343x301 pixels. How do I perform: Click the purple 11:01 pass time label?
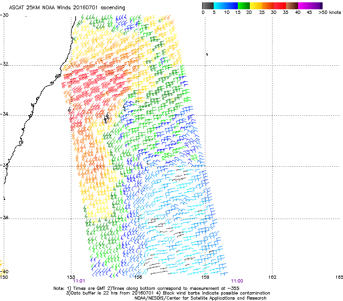(x=79, y=281)
